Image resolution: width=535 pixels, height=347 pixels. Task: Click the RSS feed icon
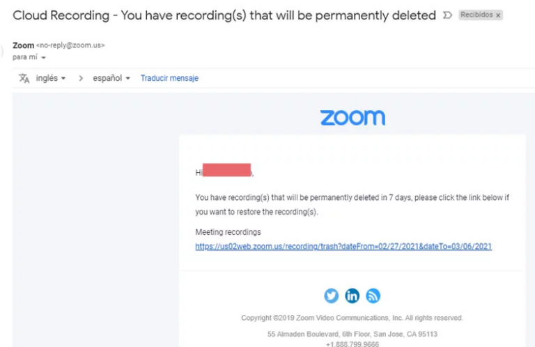(x=373, y=296)
